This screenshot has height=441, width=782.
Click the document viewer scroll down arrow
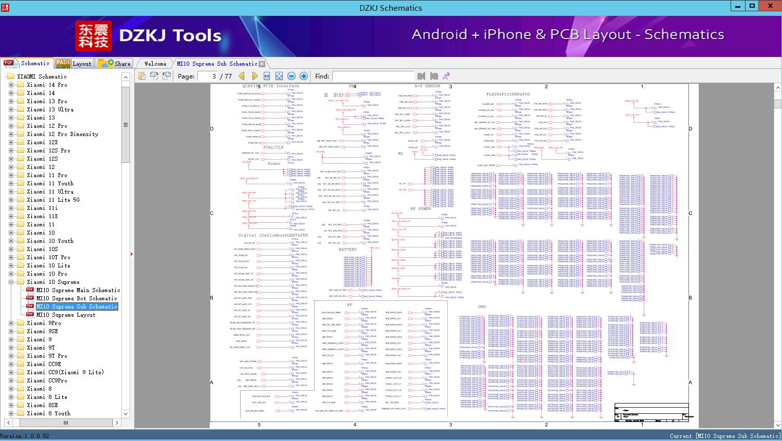click(x=777, y=425)
